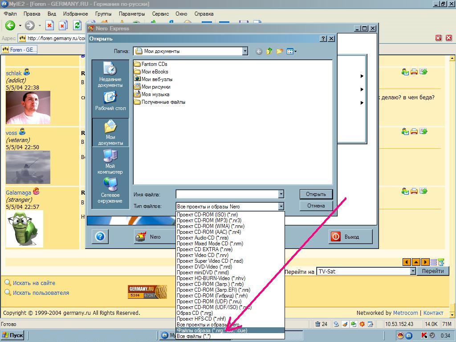Click Открыть button in the dialog

(316, 194)
